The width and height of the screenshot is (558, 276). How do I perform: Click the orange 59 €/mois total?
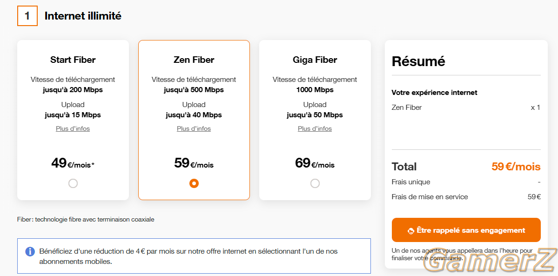pyautogui.click(x=516, y=166)
